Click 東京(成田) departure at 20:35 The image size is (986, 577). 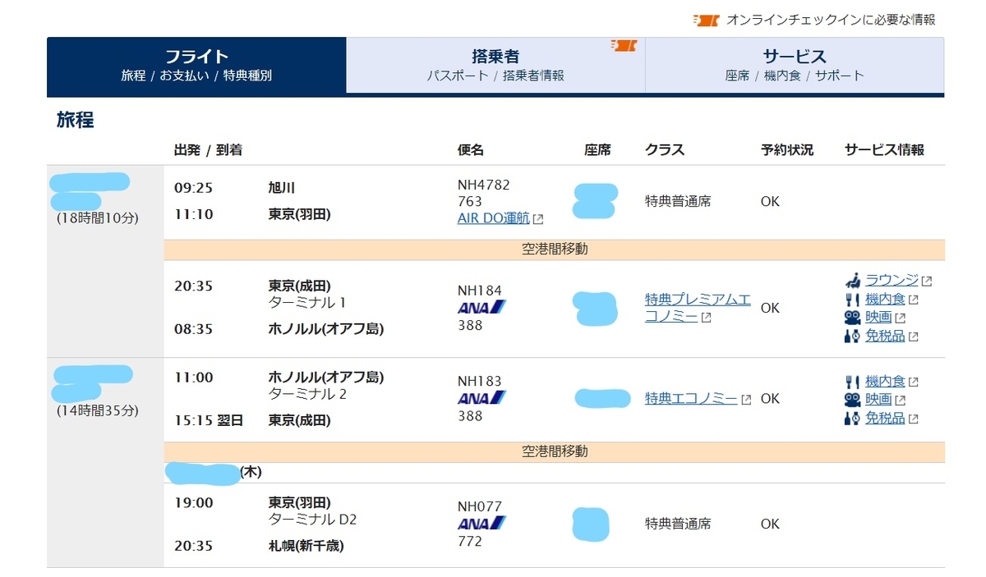click(300, 286)
